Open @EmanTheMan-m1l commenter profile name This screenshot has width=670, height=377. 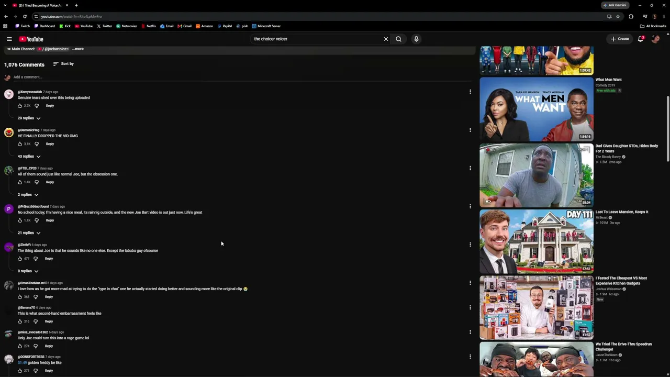click(x=32, y=283)
